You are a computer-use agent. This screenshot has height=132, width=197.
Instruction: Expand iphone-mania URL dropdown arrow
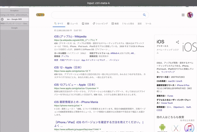pyautogui.click(x=81, y=106)
